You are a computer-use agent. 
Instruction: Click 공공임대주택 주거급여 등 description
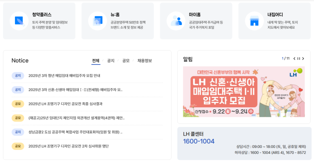point(206,25)
